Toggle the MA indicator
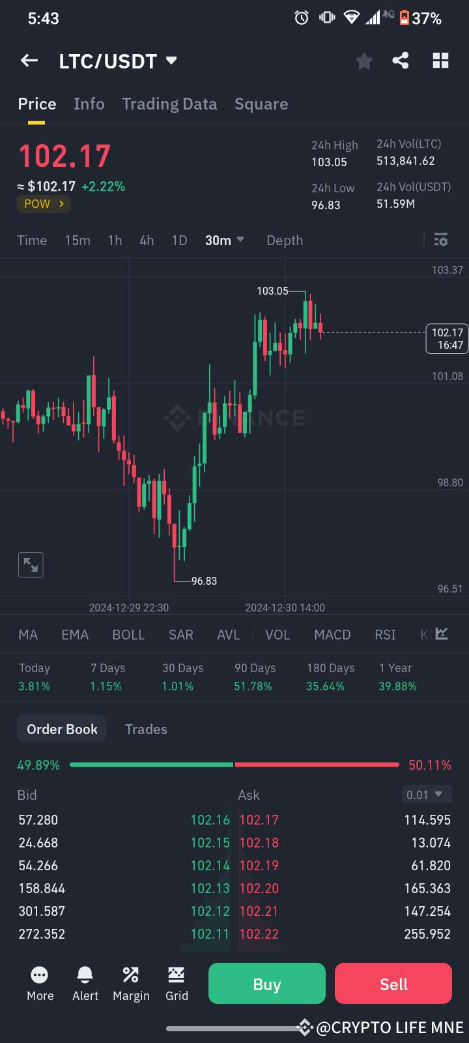469x1043 pixels. (27, 634)
